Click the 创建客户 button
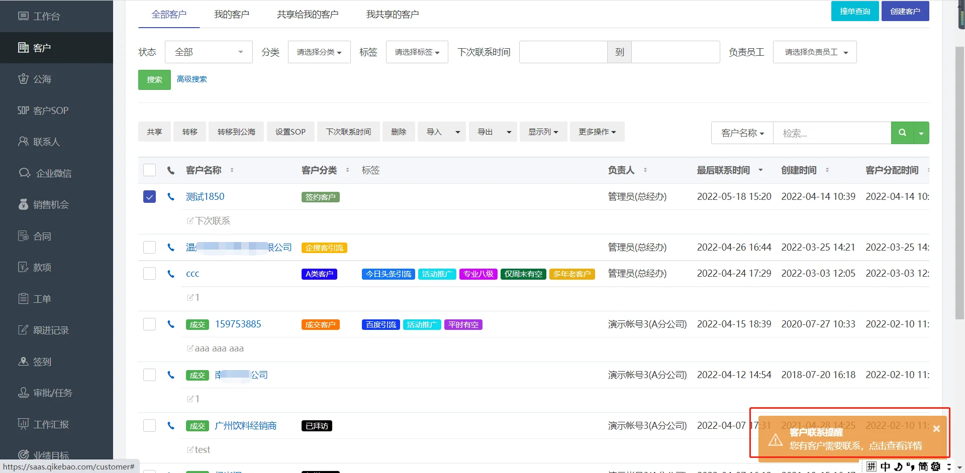The image size is (965, 473). (x=905, y=11)
